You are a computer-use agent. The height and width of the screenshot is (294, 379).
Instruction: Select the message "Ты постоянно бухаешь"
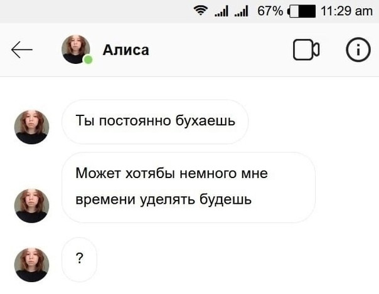pos(155,122)
